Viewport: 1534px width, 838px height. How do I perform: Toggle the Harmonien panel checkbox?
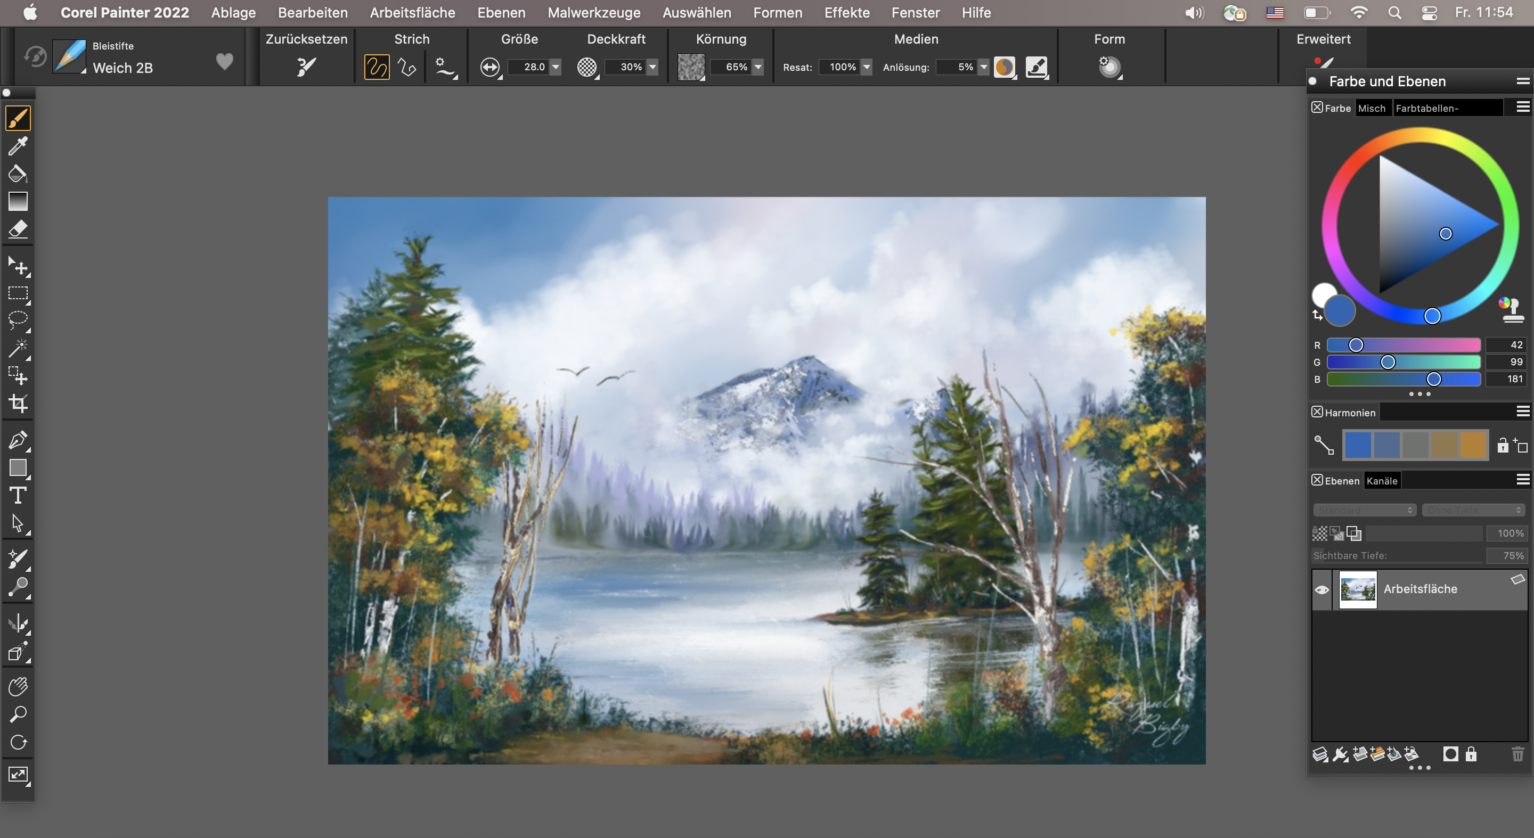1317,412
